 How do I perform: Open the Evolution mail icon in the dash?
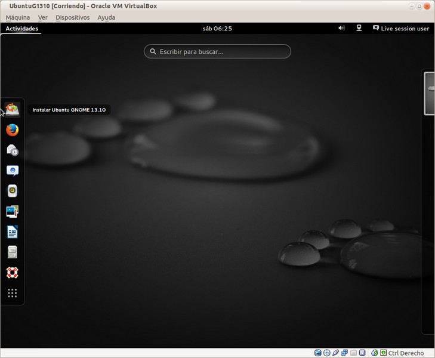coord(13,150)
